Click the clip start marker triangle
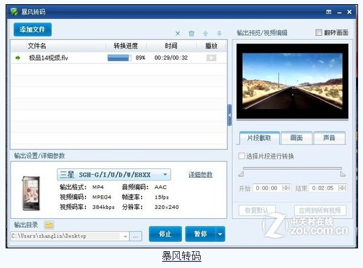 pos(241,174)
